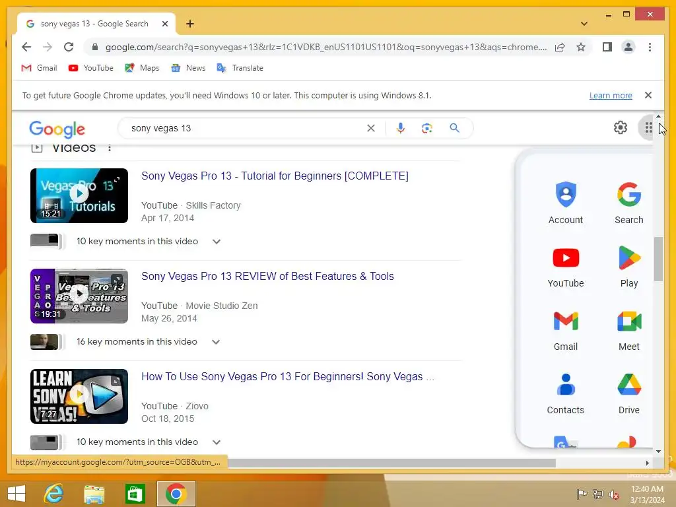676x507 pixels.
Task: Toggle the Google apps grid launcher
Action: pos(648,127)
